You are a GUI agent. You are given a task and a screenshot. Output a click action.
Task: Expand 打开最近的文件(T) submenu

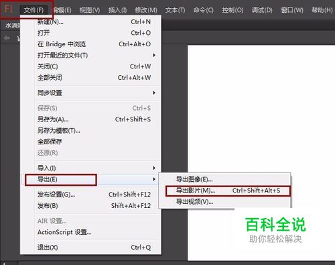click(x=90, y=55)
